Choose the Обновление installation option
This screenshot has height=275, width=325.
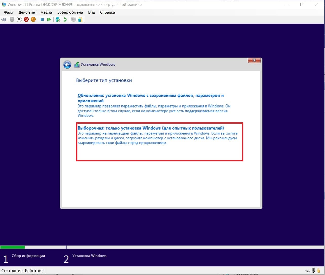coord(151,98)
